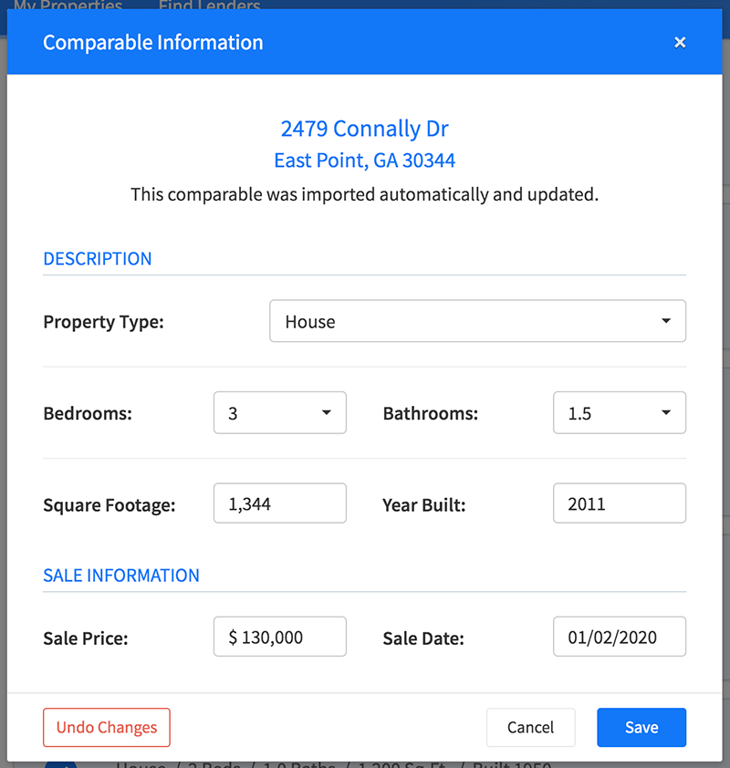Click the Year Built field showing 2011

[x=619, y=503]
